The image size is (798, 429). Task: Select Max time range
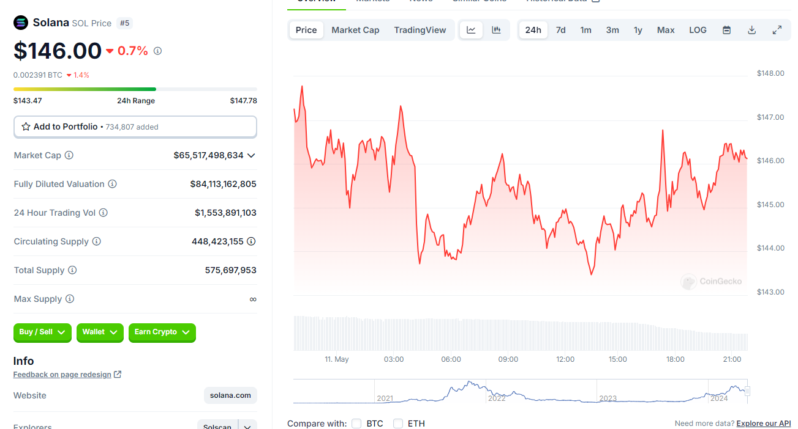tap(666, 30)
